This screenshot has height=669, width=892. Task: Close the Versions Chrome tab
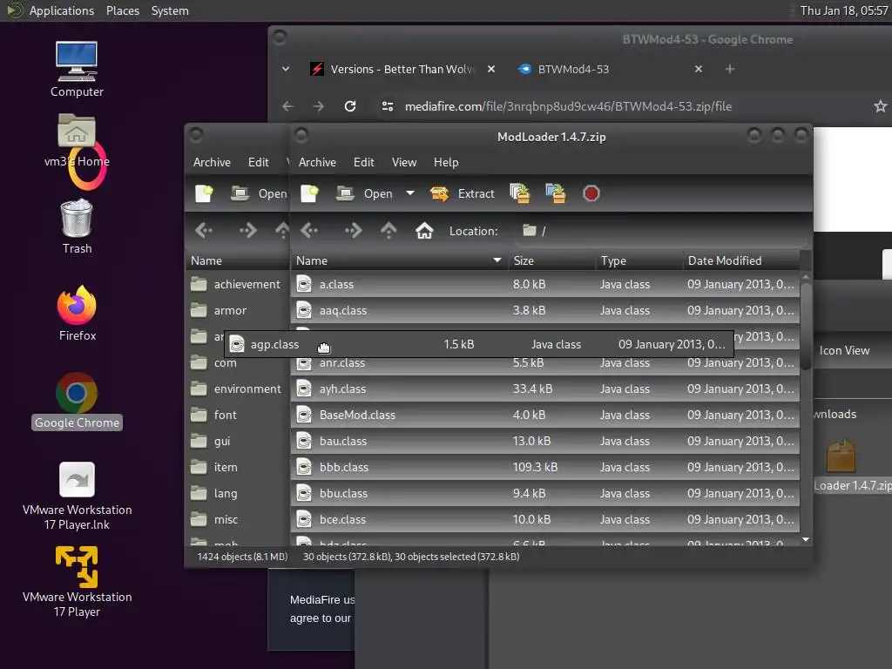491,69
